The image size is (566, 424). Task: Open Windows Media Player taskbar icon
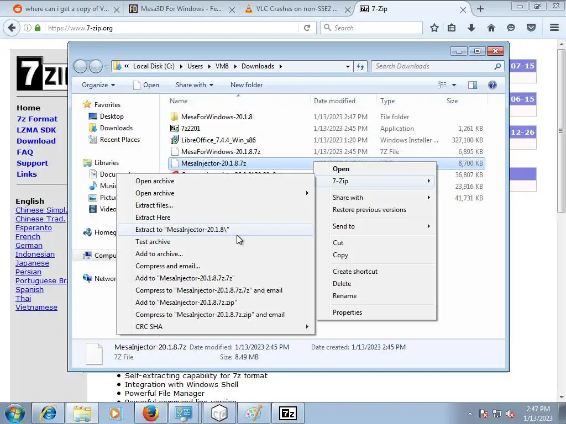point(116,413)
